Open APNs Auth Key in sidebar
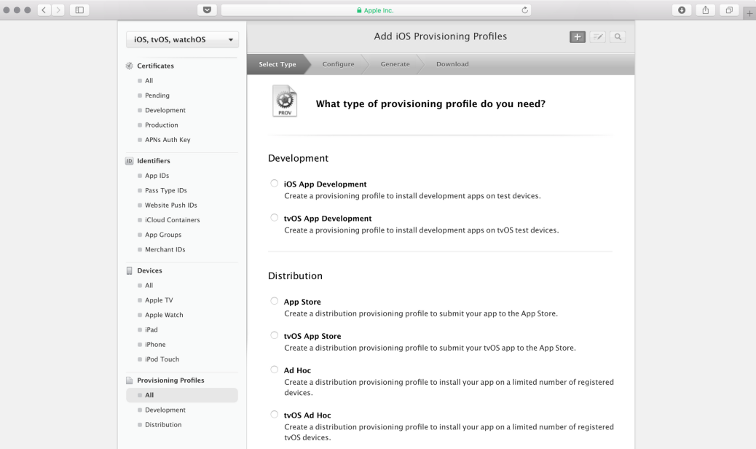This screenshot has width=756, height=449. [168, 140]
